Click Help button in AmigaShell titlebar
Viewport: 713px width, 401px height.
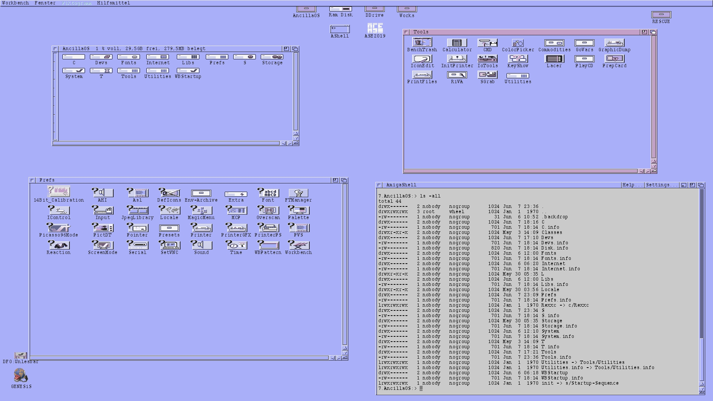(x=632, y=185)
